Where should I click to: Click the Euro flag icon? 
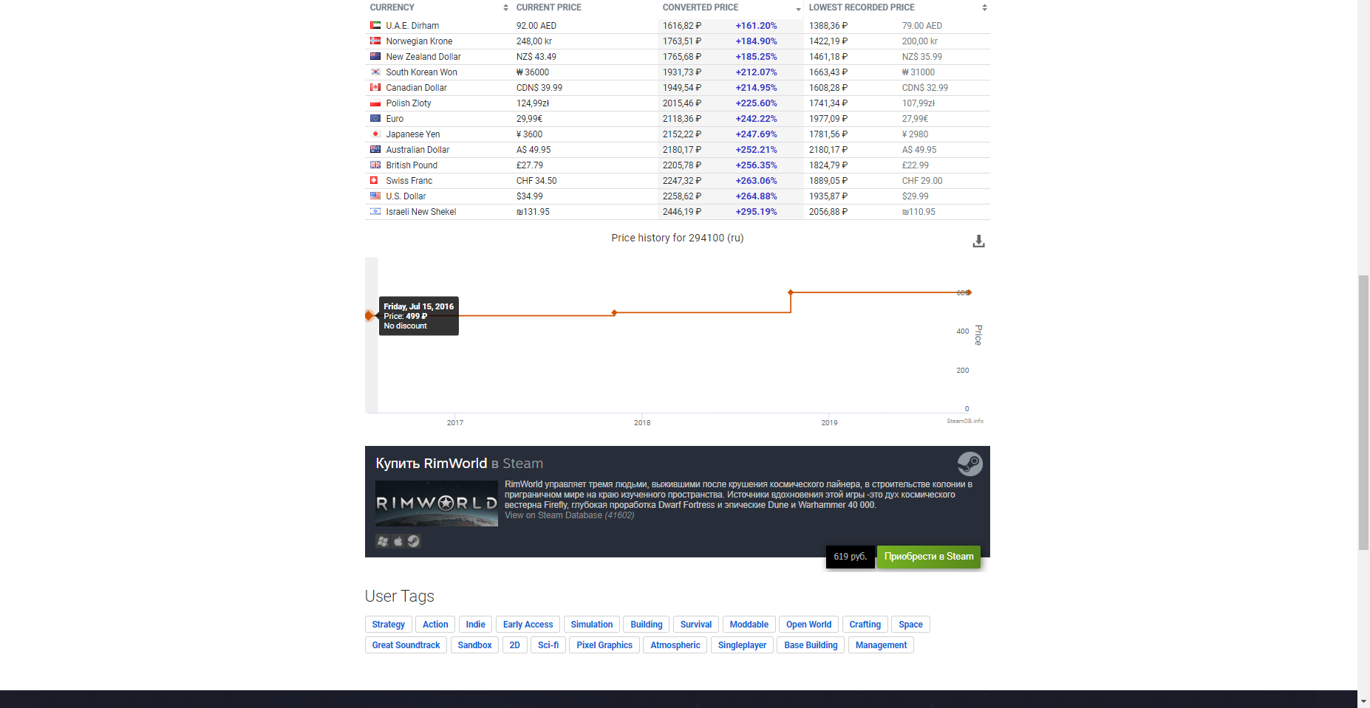pos(375,119)
